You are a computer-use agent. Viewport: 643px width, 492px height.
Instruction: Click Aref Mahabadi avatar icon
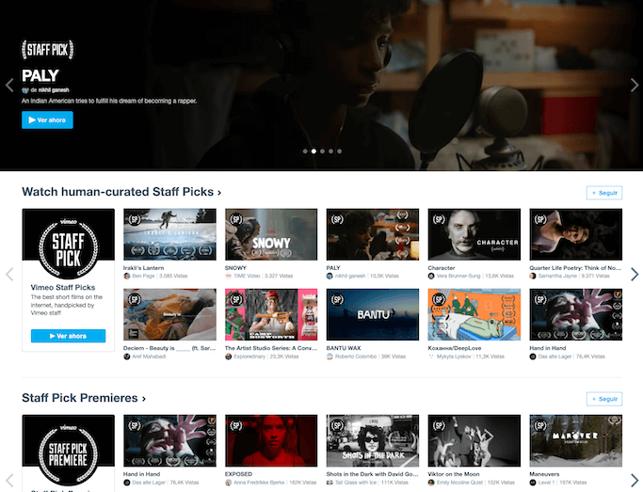tap(127, 357)
